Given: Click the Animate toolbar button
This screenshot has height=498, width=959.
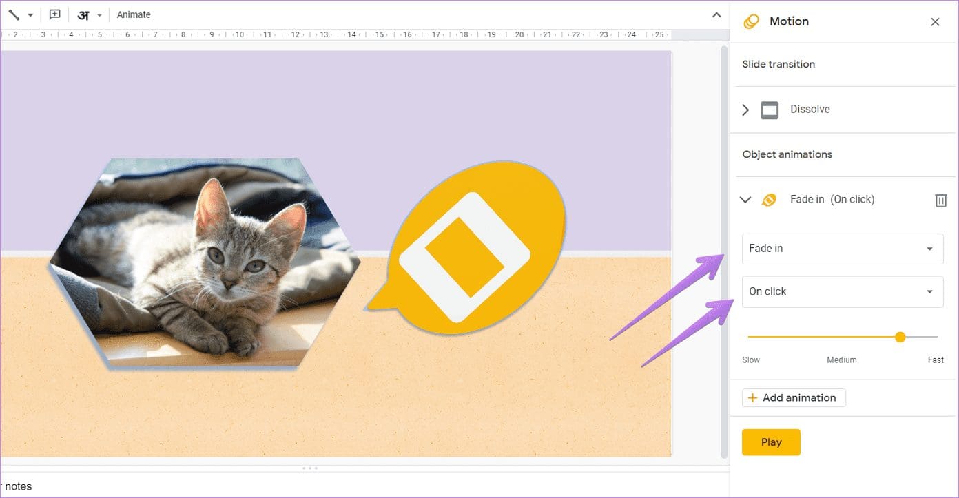Looking at the screenshot, I should [134, 14].
